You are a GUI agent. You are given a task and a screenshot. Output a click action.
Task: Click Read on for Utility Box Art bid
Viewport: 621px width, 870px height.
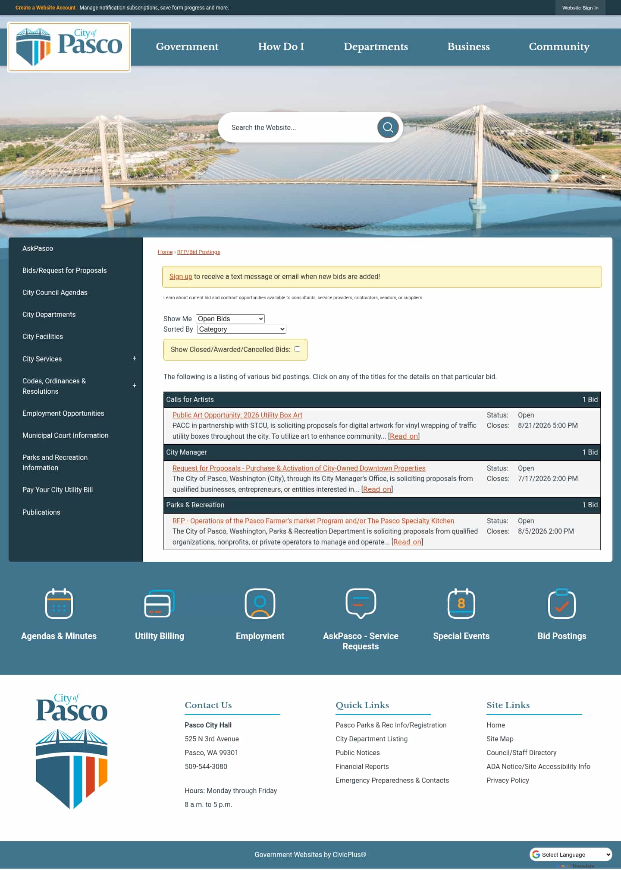pos(404,436)
